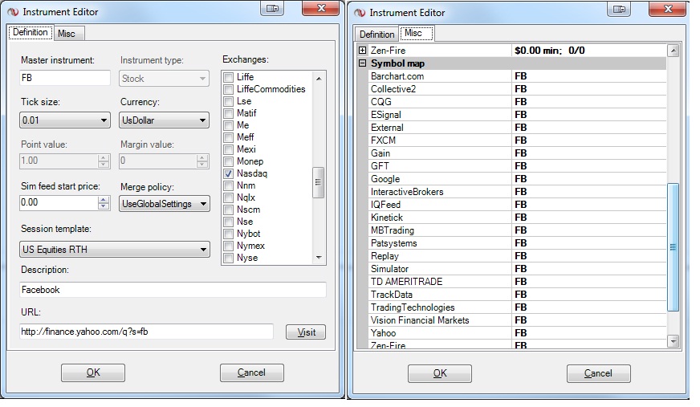
Task: Tick the Nybot exchange checkbox
Action: click(229, 234)
